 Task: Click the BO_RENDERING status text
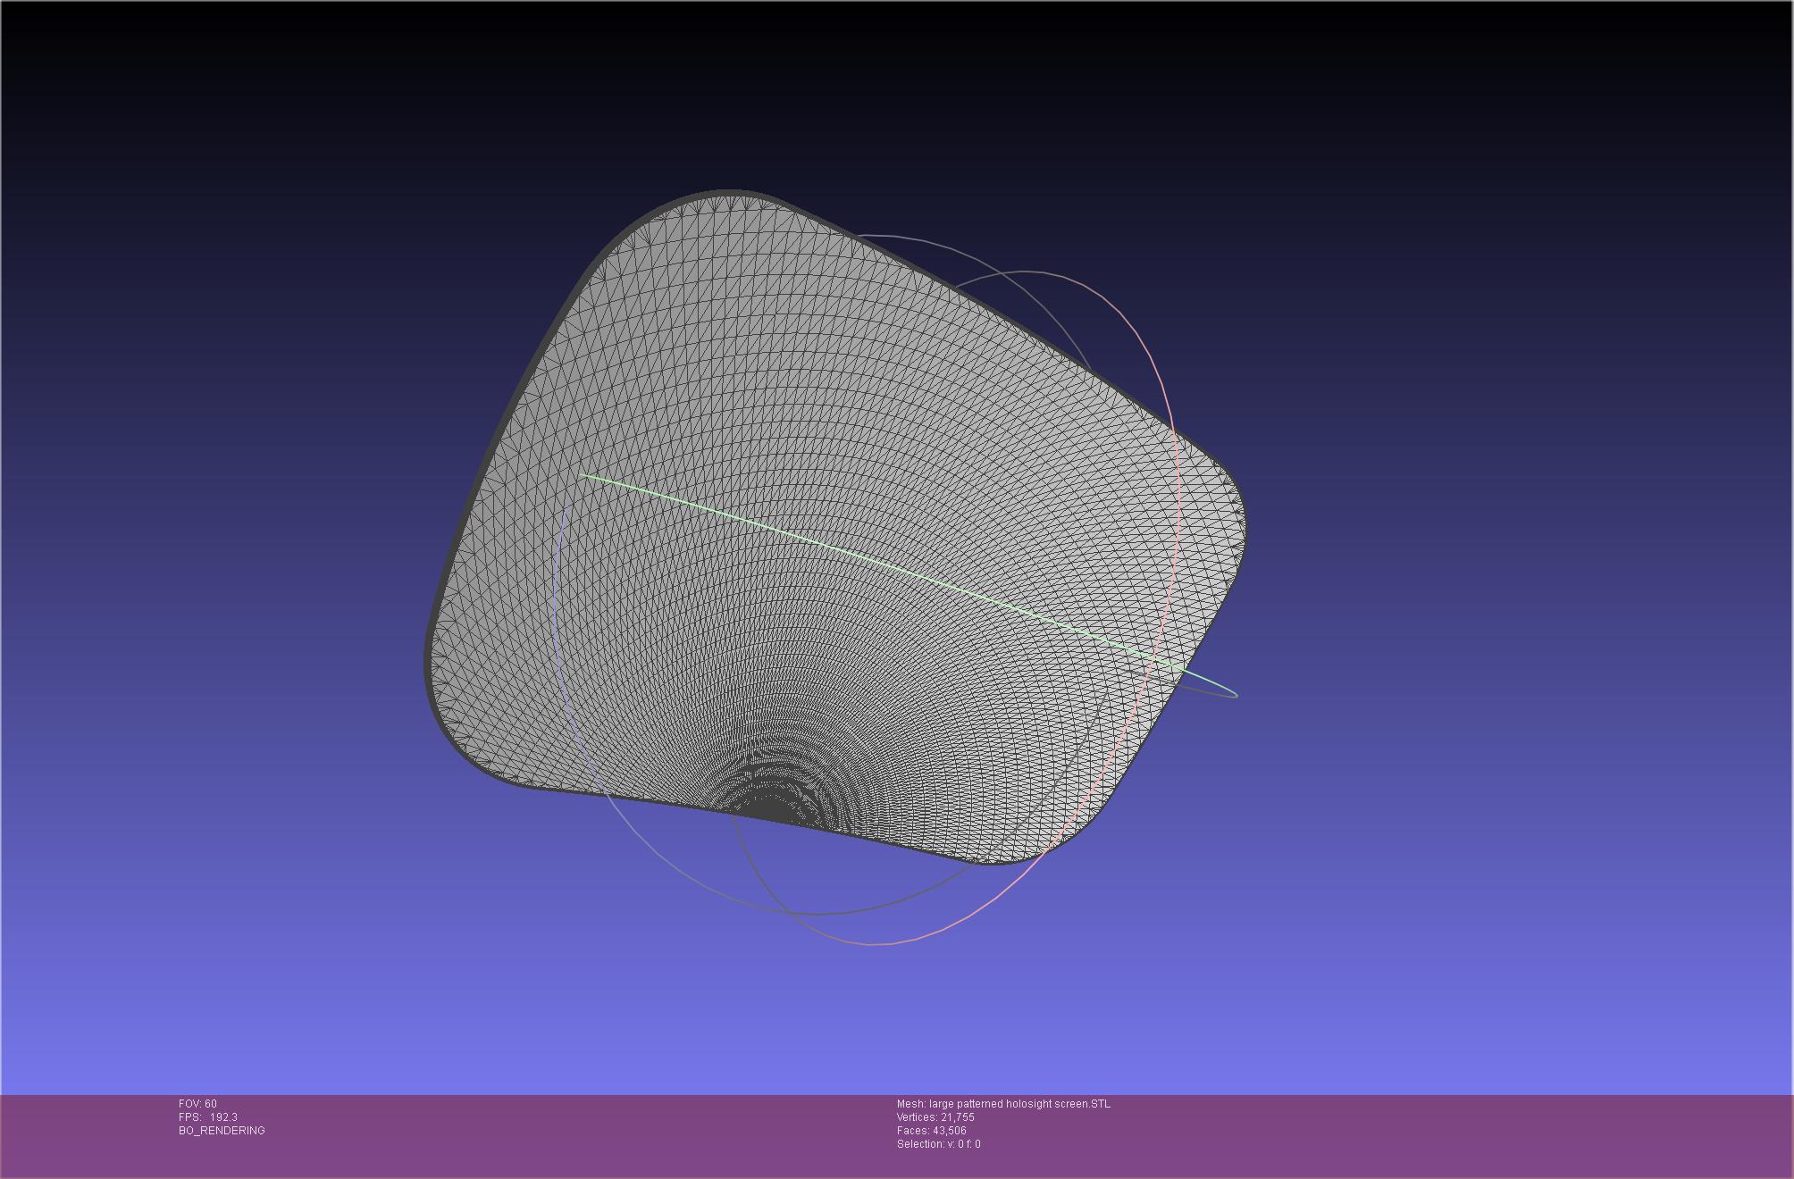[222, 1131]
